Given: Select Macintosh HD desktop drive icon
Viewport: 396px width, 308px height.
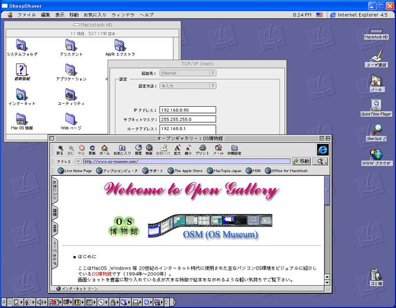Looking at the screenshot, I should coord(376,34).
